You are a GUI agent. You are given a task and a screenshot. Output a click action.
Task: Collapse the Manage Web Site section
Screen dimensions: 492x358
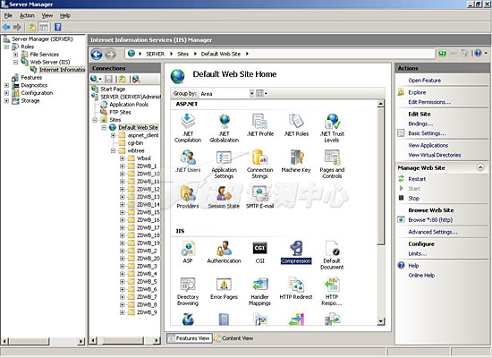point(480,167)
